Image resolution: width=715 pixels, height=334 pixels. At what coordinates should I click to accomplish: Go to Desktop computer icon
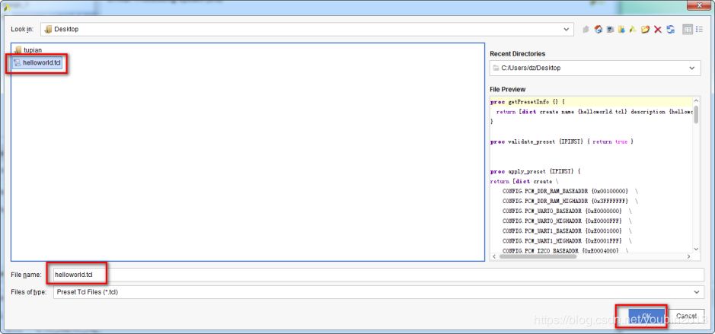point(610,29)
